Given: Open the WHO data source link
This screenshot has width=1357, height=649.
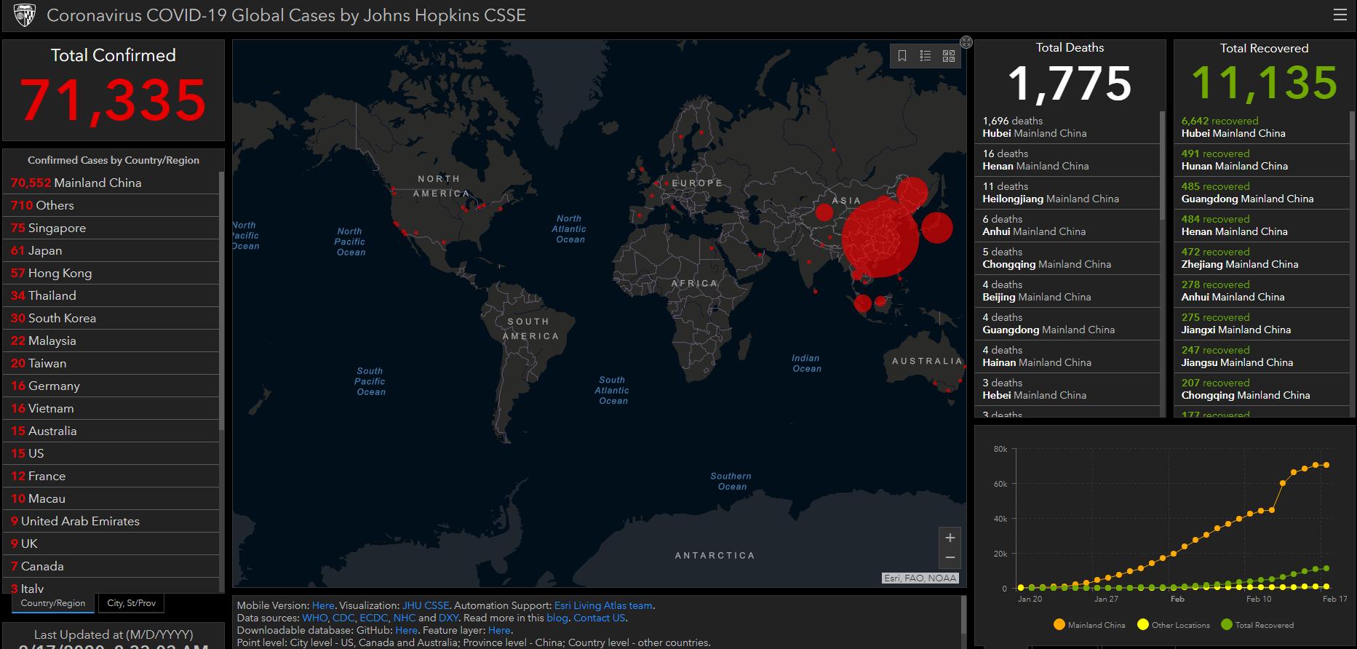Looking at the screenshot, I should coord(314,618).
